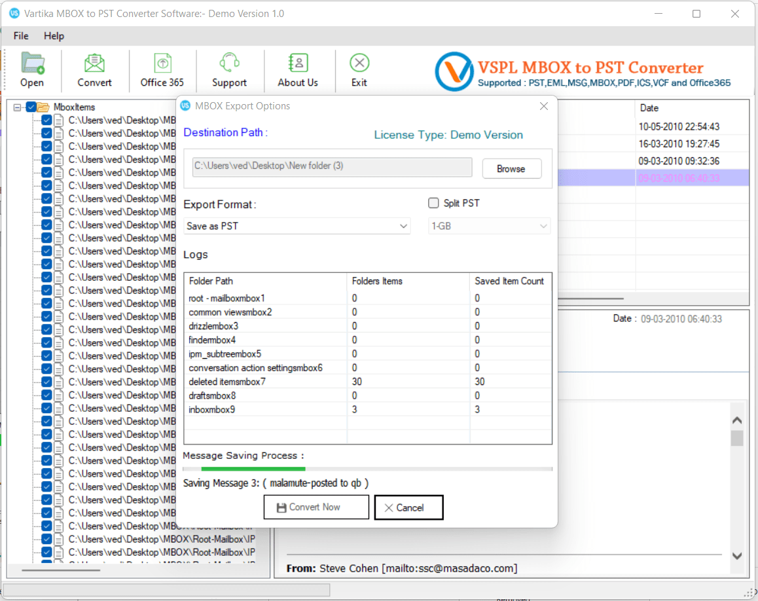Select the 'deleted itemsmbox7' log row

367,382
